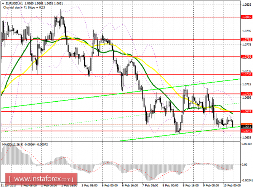Click the current price 1.0651 black label
The image size is (253, 189).
(247, 127)
